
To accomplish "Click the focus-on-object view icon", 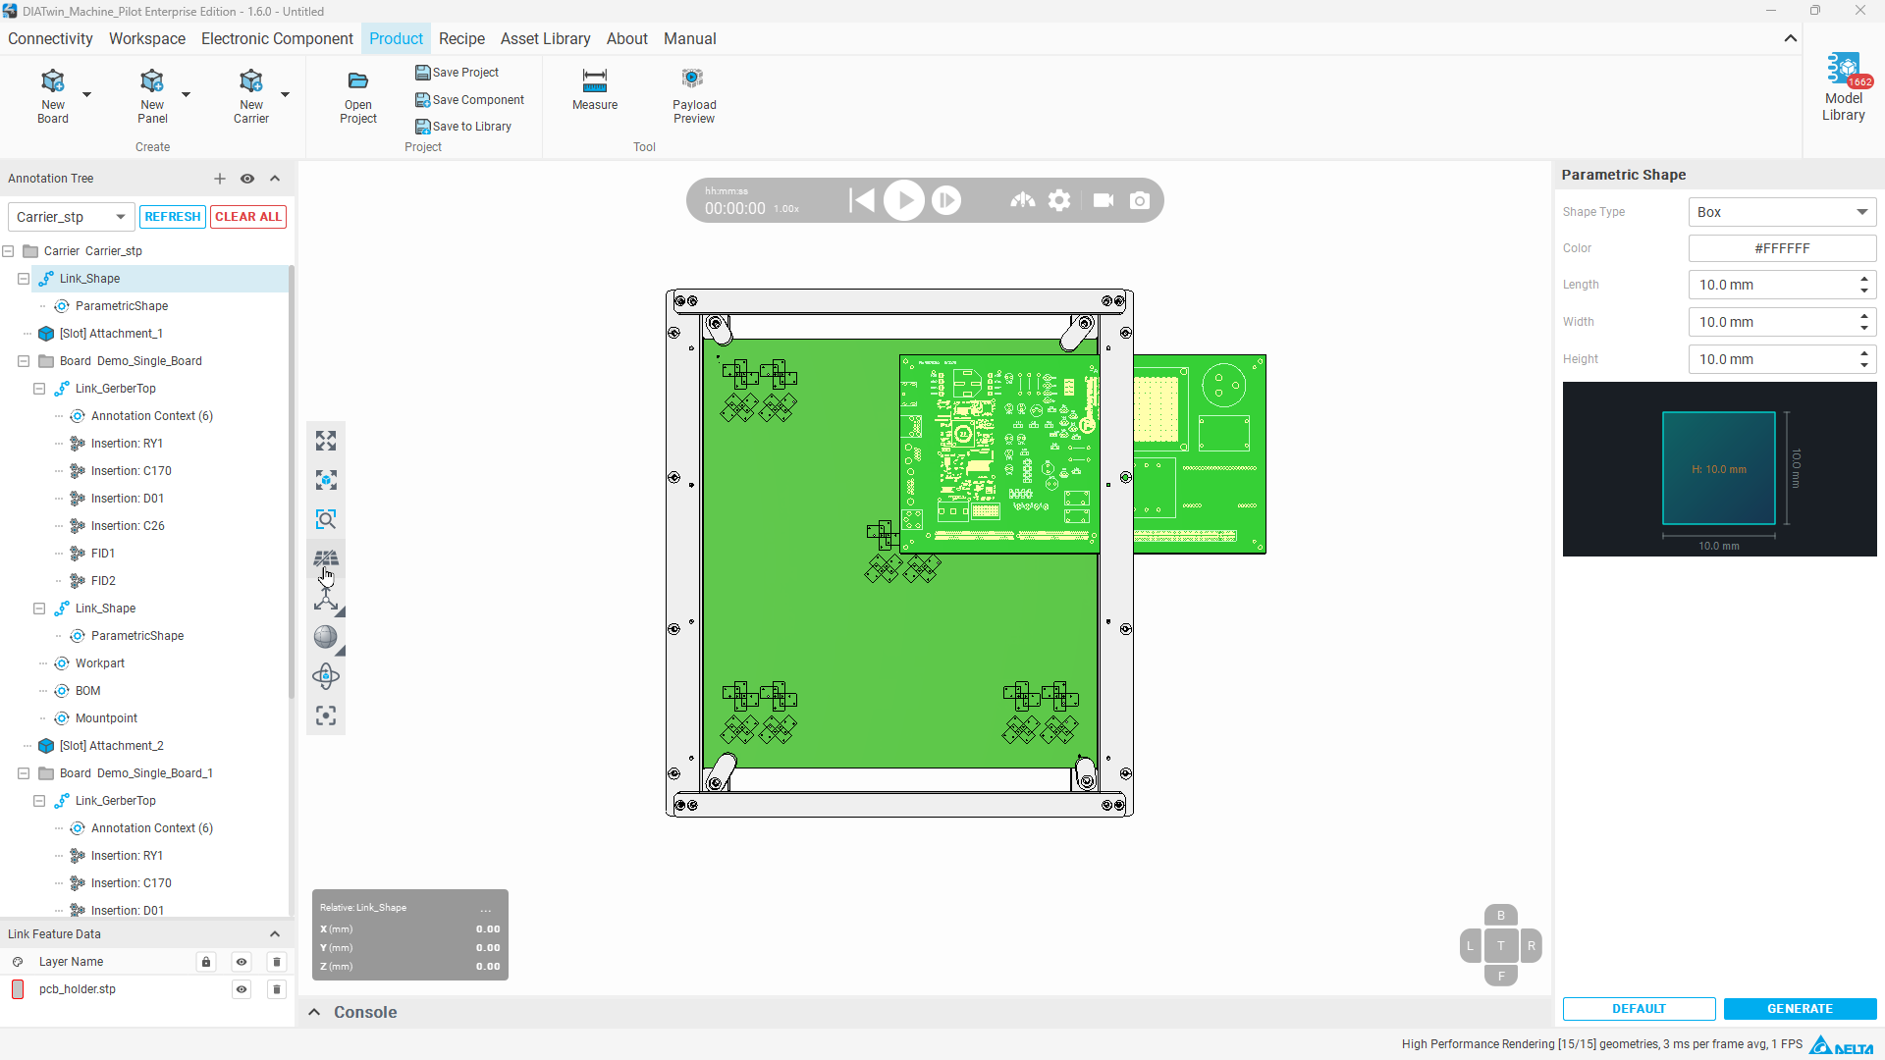I will coord(326,480).
